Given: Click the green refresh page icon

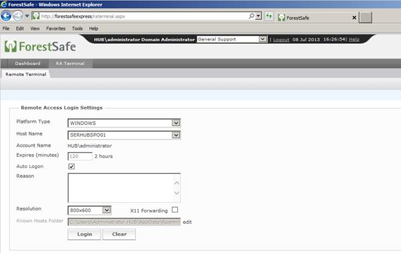Looking at the screenshot, I should pyautogui.click(x=269, y=17).
